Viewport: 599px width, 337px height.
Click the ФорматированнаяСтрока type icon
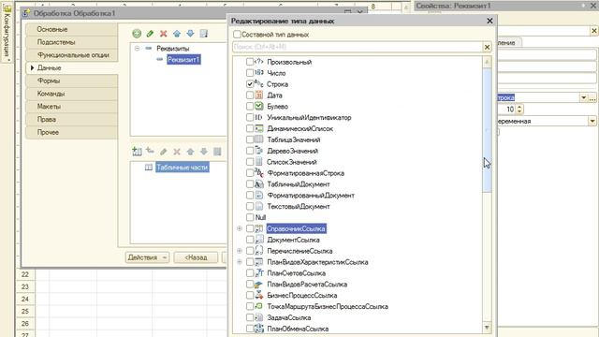coord(259,172)
